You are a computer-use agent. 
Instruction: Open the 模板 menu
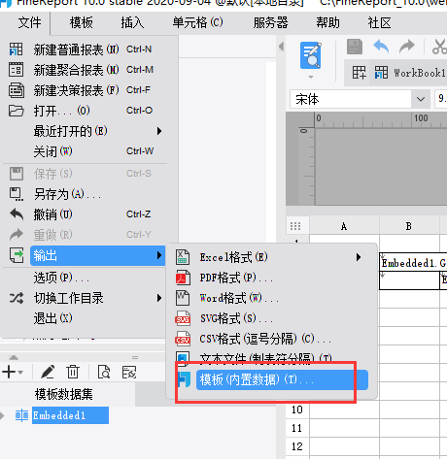pos(81,23)
